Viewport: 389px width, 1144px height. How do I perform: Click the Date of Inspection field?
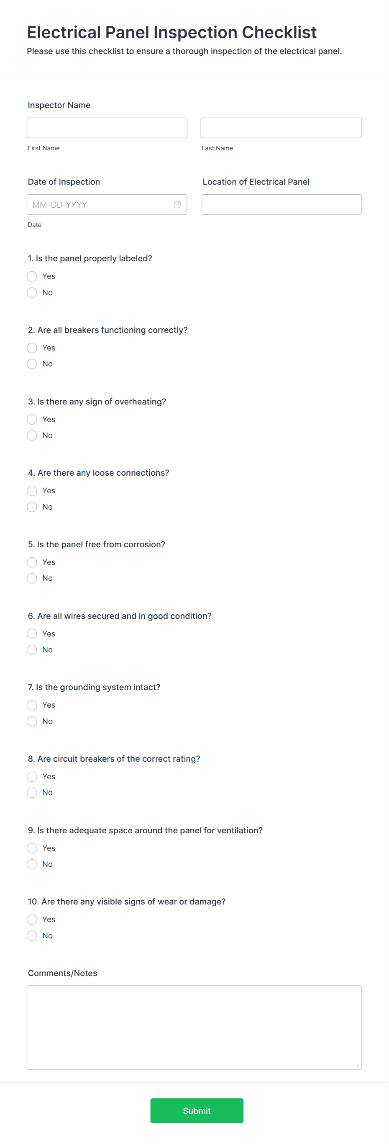(97, 204)
